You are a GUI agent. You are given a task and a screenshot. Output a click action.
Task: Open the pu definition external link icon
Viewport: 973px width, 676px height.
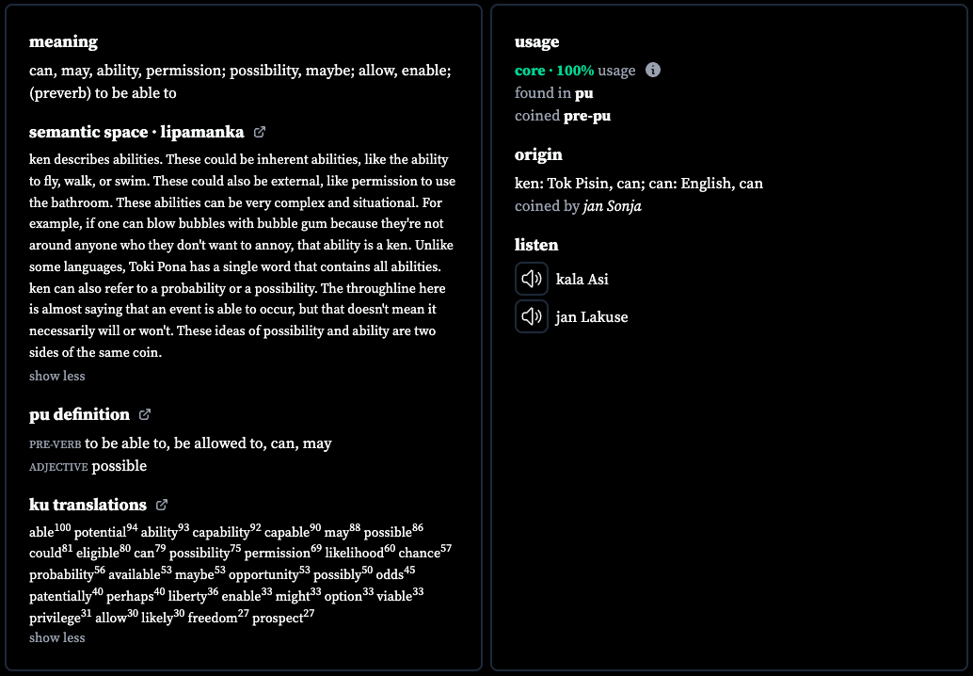[x=145, y=414]
